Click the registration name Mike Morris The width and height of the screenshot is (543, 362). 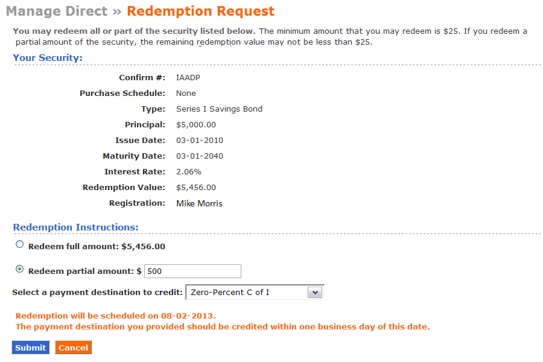coord(200,203)
